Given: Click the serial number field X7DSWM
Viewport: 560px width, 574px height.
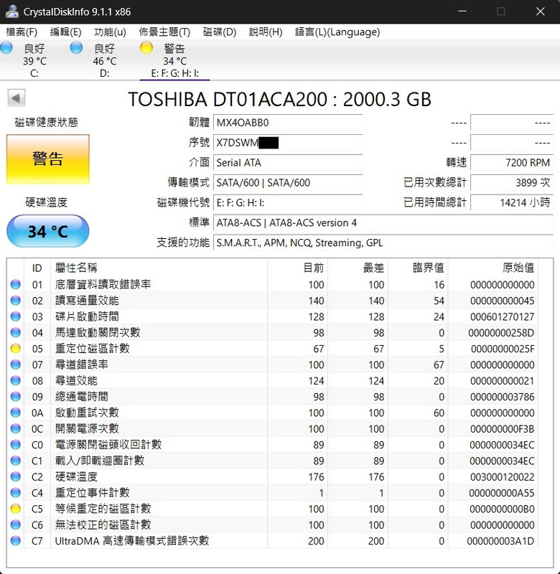Looking at the screenshot, I should pyautogui.click(x=288, y=142).
